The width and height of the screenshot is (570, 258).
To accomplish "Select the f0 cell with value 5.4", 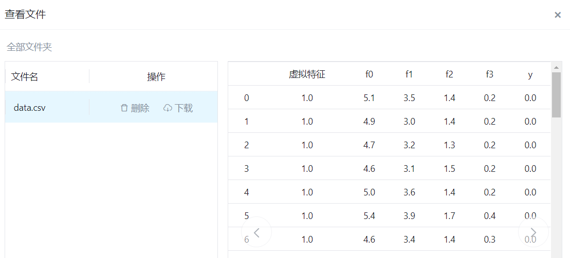I will point(369,216).
